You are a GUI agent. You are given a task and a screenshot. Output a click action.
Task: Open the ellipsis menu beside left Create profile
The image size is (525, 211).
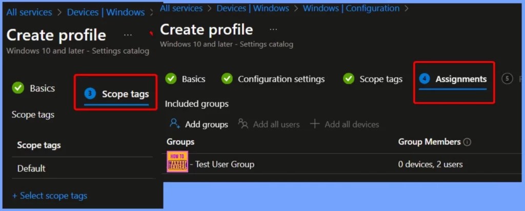pyautogui.click(x=128, y=35)
